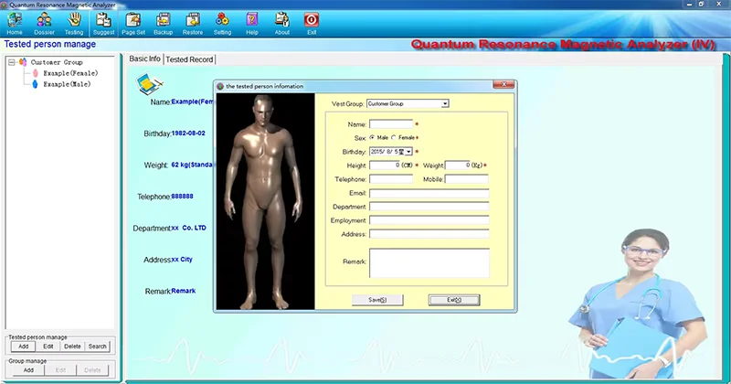Select the Female sex radio button

point(394,138)
